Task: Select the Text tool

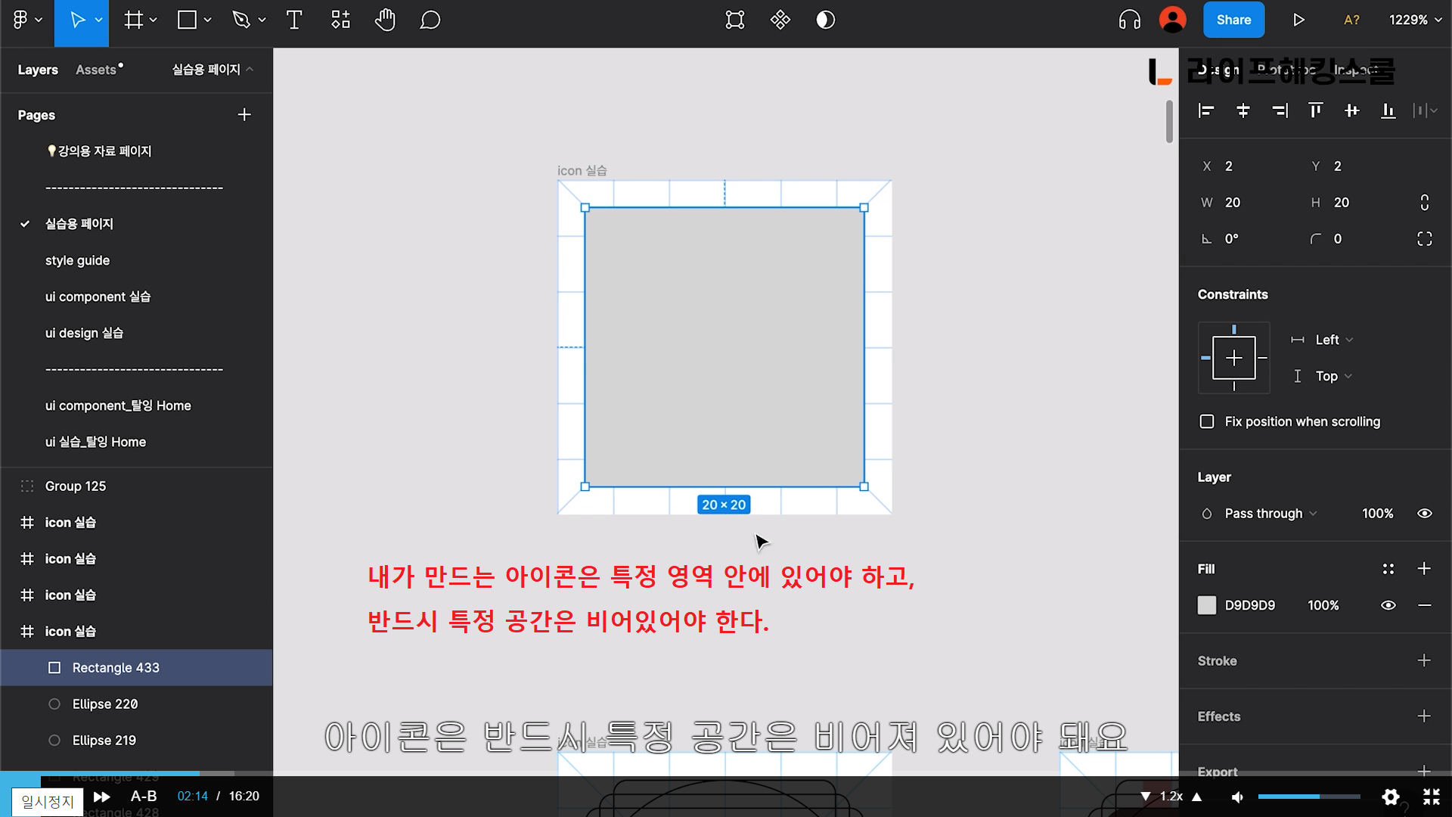Action: pos(294,20)
